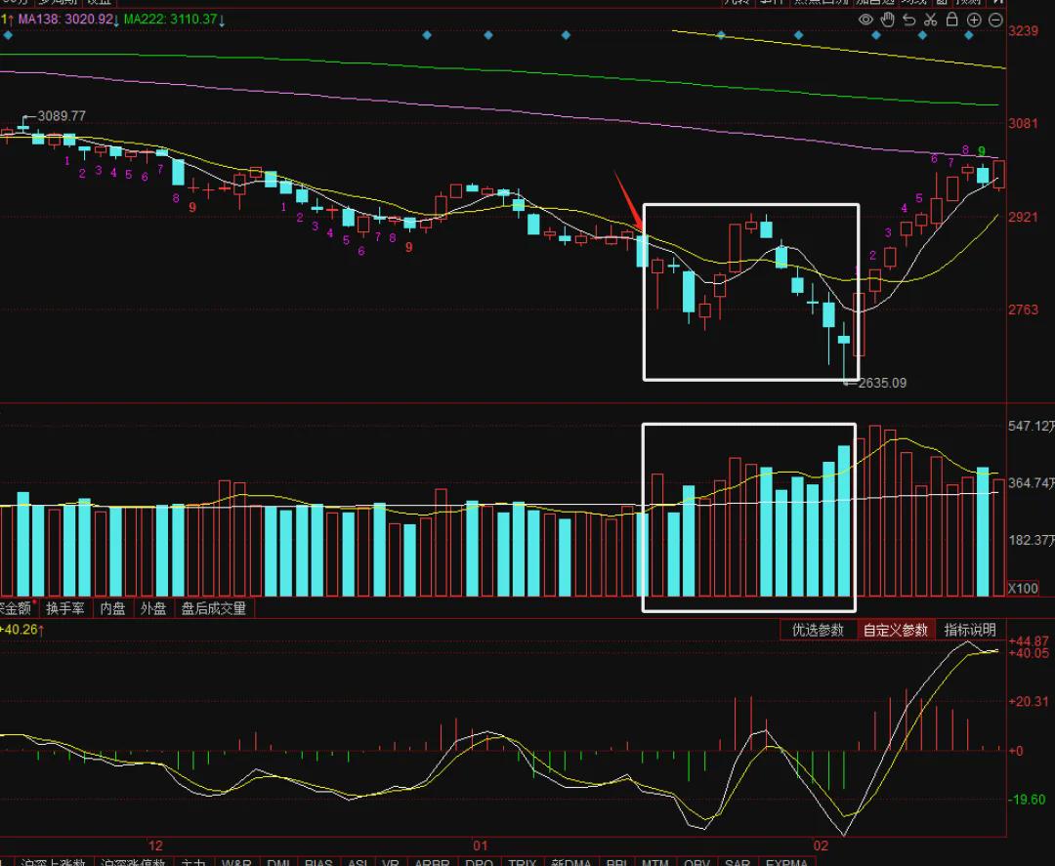The image size is (1055, 866).
Task: Toggle the padlock lock icon
Action: (952, 19)
